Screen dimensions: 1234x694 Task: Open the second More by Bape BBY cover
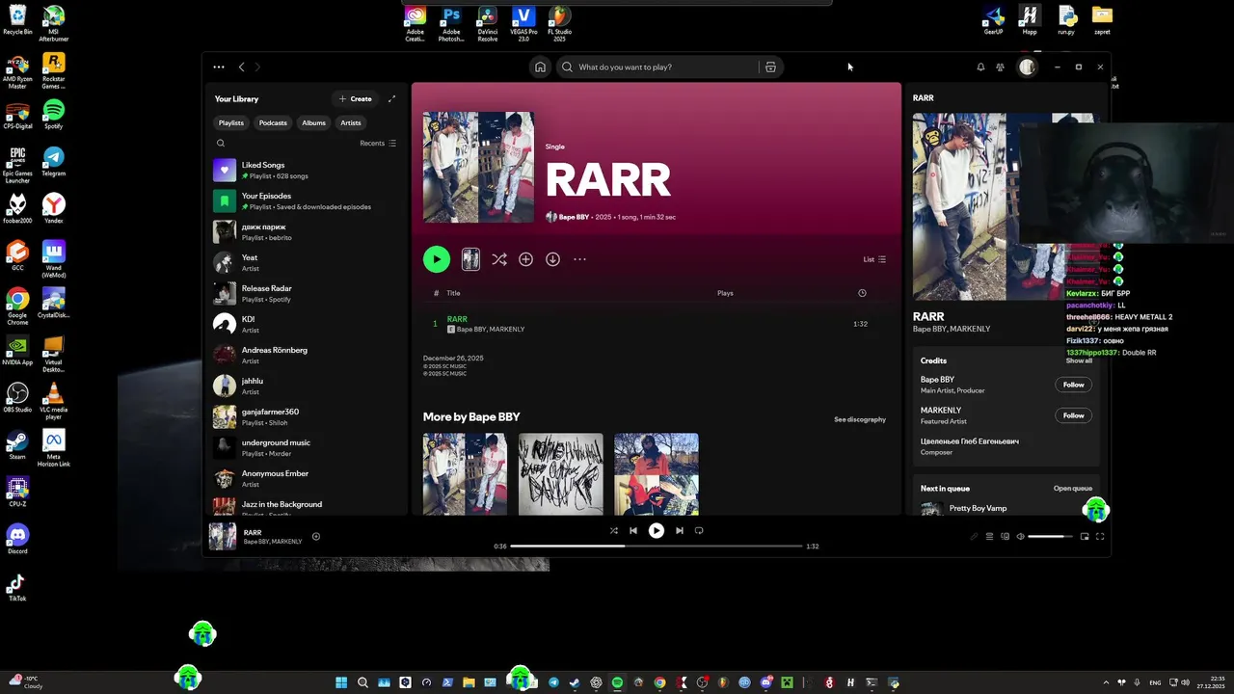[561, 474]
